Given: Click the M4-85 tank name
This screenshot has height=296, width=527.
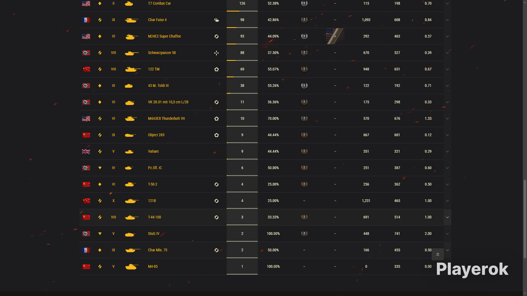Looking at the screenshot, I should click(153, 267).
